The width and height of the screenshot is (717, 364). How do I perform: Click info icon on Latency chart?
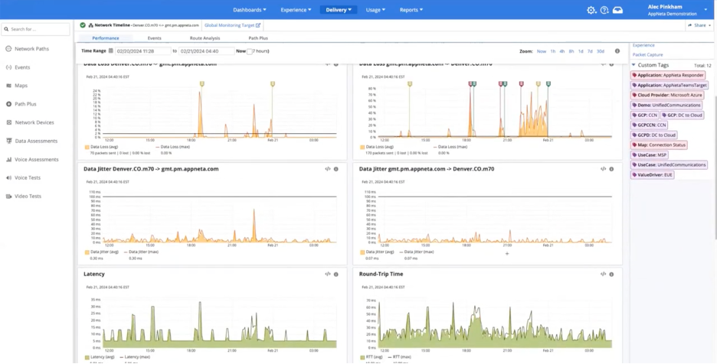click(x=336, y=275)
